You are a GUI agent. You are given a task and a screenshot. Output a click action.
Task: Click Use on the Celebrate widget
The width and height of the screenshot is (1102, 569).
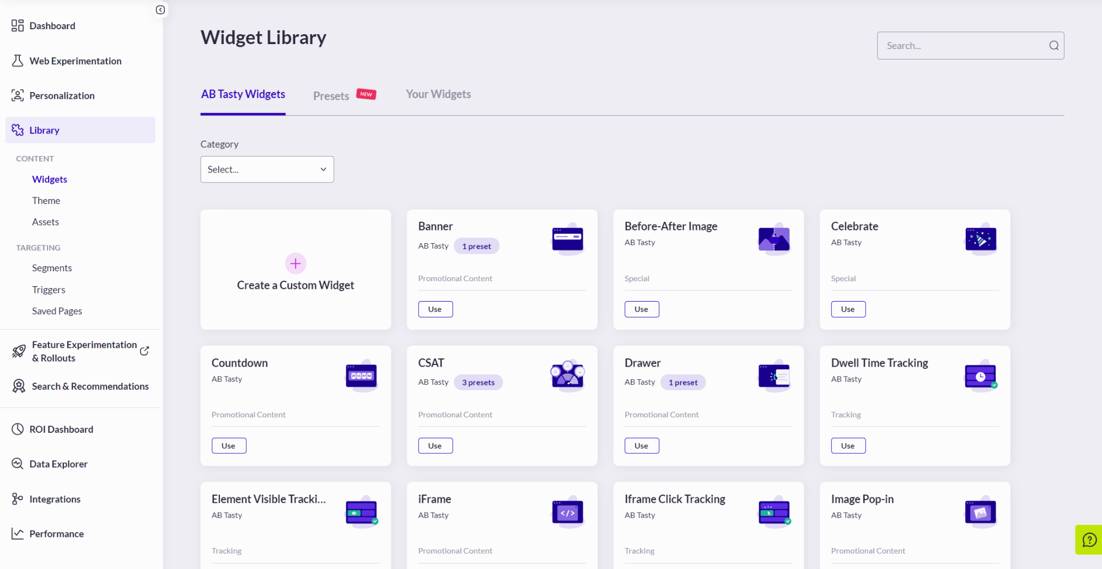(x=848, y=309)
